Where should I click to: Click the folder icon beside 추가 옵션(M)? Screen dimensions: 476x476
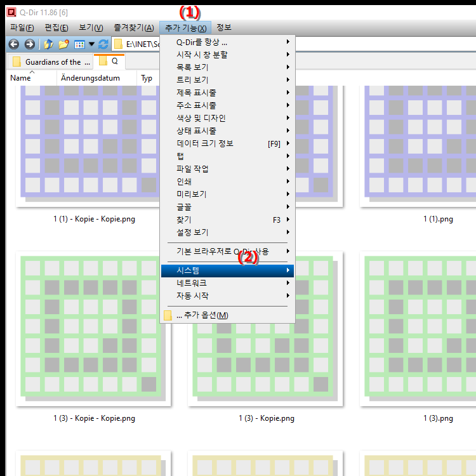pyautogui.click(x=168, y=315)
